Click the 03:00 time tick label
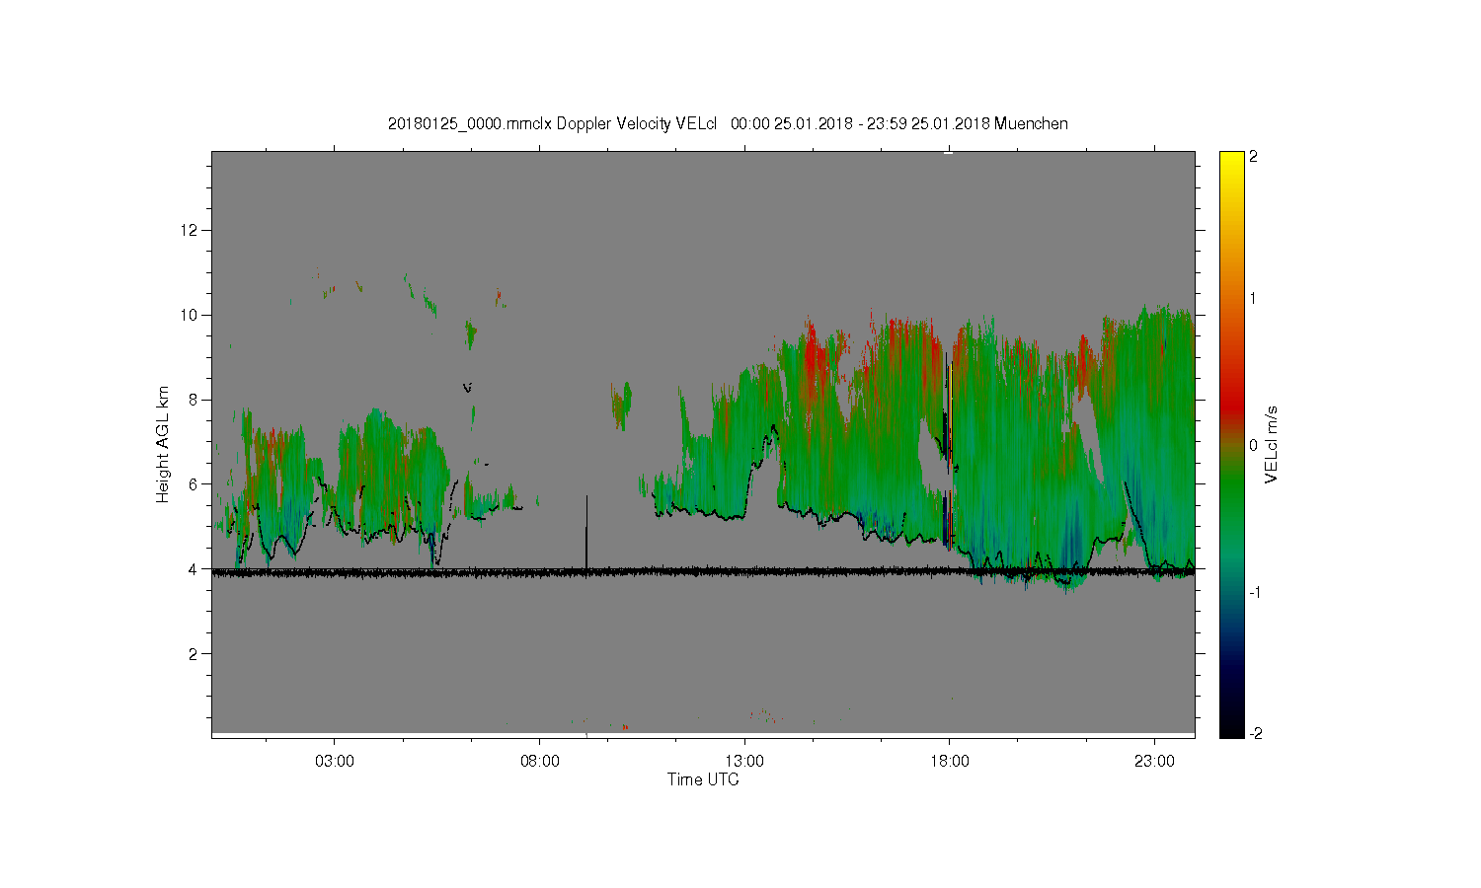Image resolution: width=1481 pixels, height=888 pixels. click(335, 761)
